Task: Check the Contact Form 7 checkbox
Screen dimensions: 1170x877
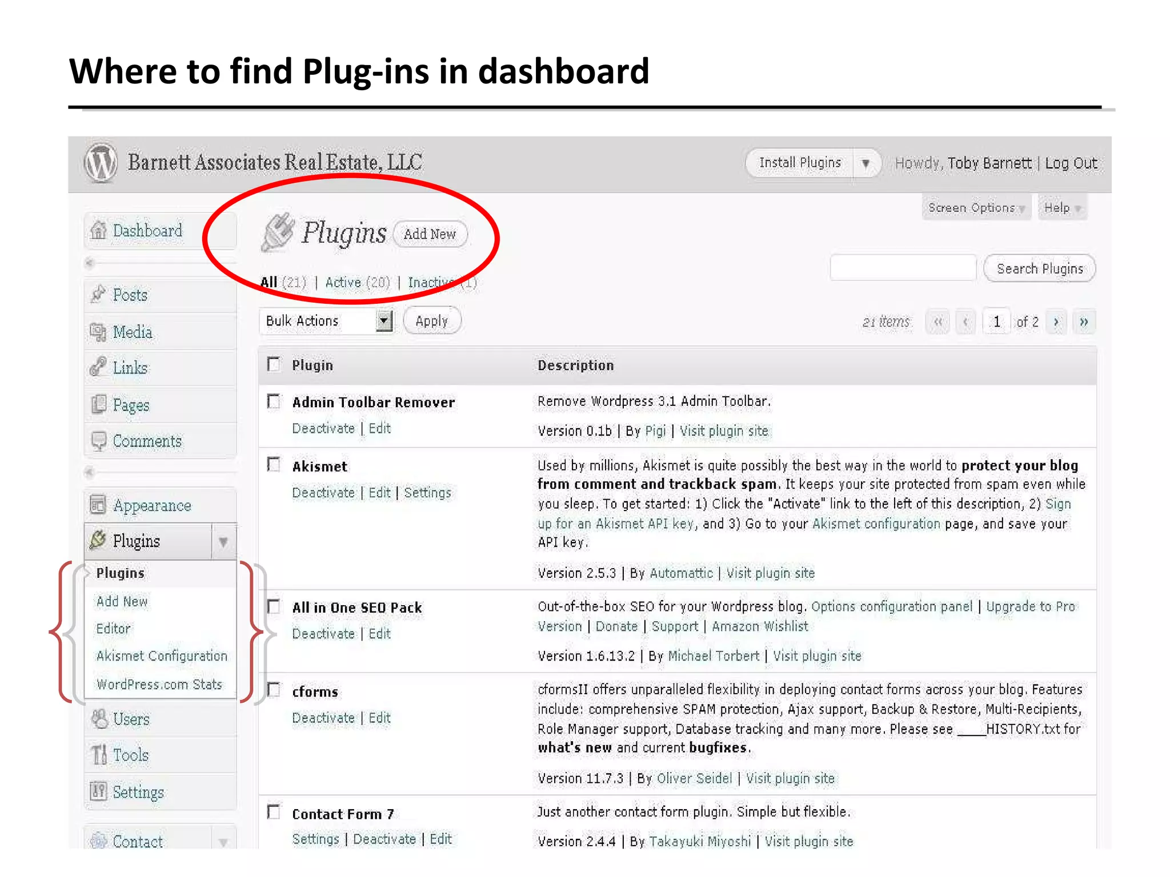Action: [274, 812]
